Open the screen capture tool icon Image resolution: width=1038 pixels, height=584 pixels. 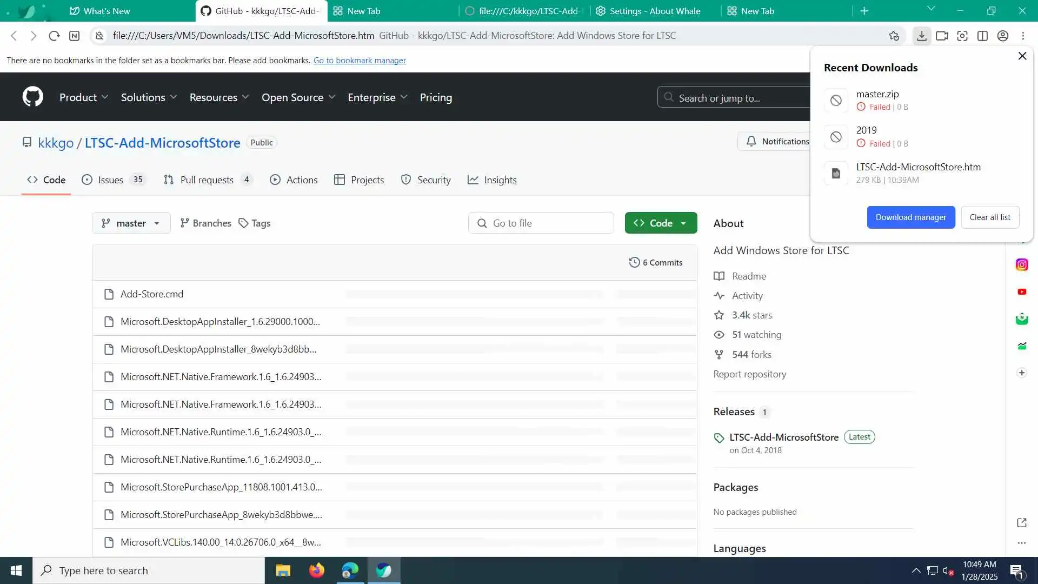click(x=962, y=36)
